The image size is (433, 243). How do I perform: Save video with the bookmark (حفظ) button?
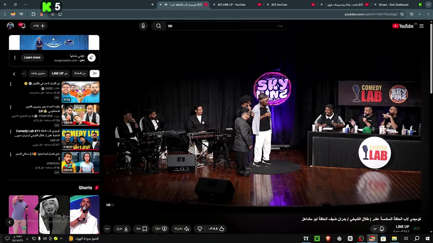click(x=142, y=229)
